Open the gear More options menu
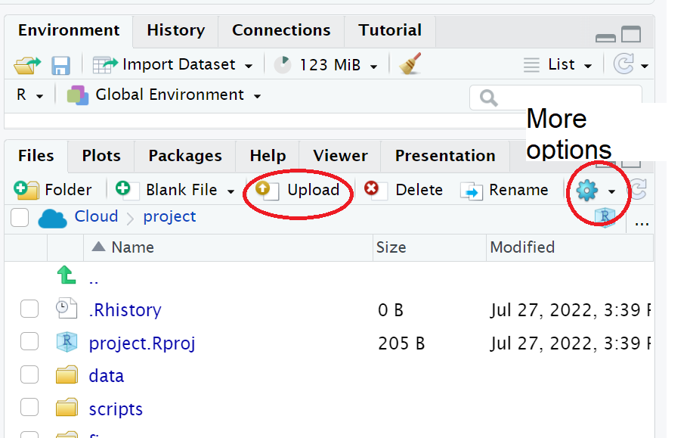The height and width of the screenshot is (438, 690). coord(594,190)
